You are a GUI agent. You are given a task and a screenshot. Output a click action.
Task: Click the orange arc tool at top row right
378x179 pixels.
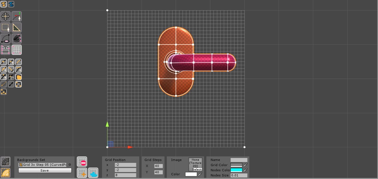(x=18, y=62)
